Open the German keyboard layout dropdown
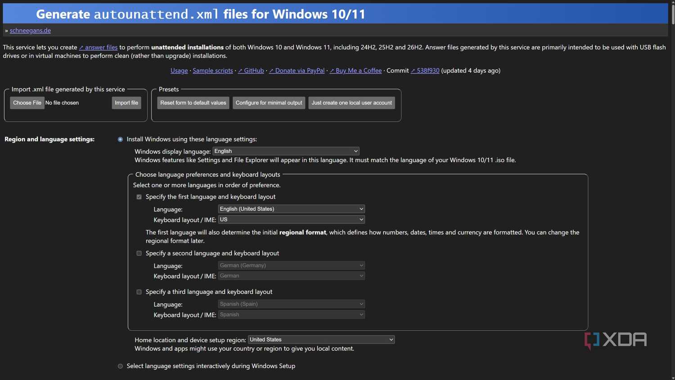Viewport: 675px width, 380px height. pyautogui.click(x=291, y=276)
